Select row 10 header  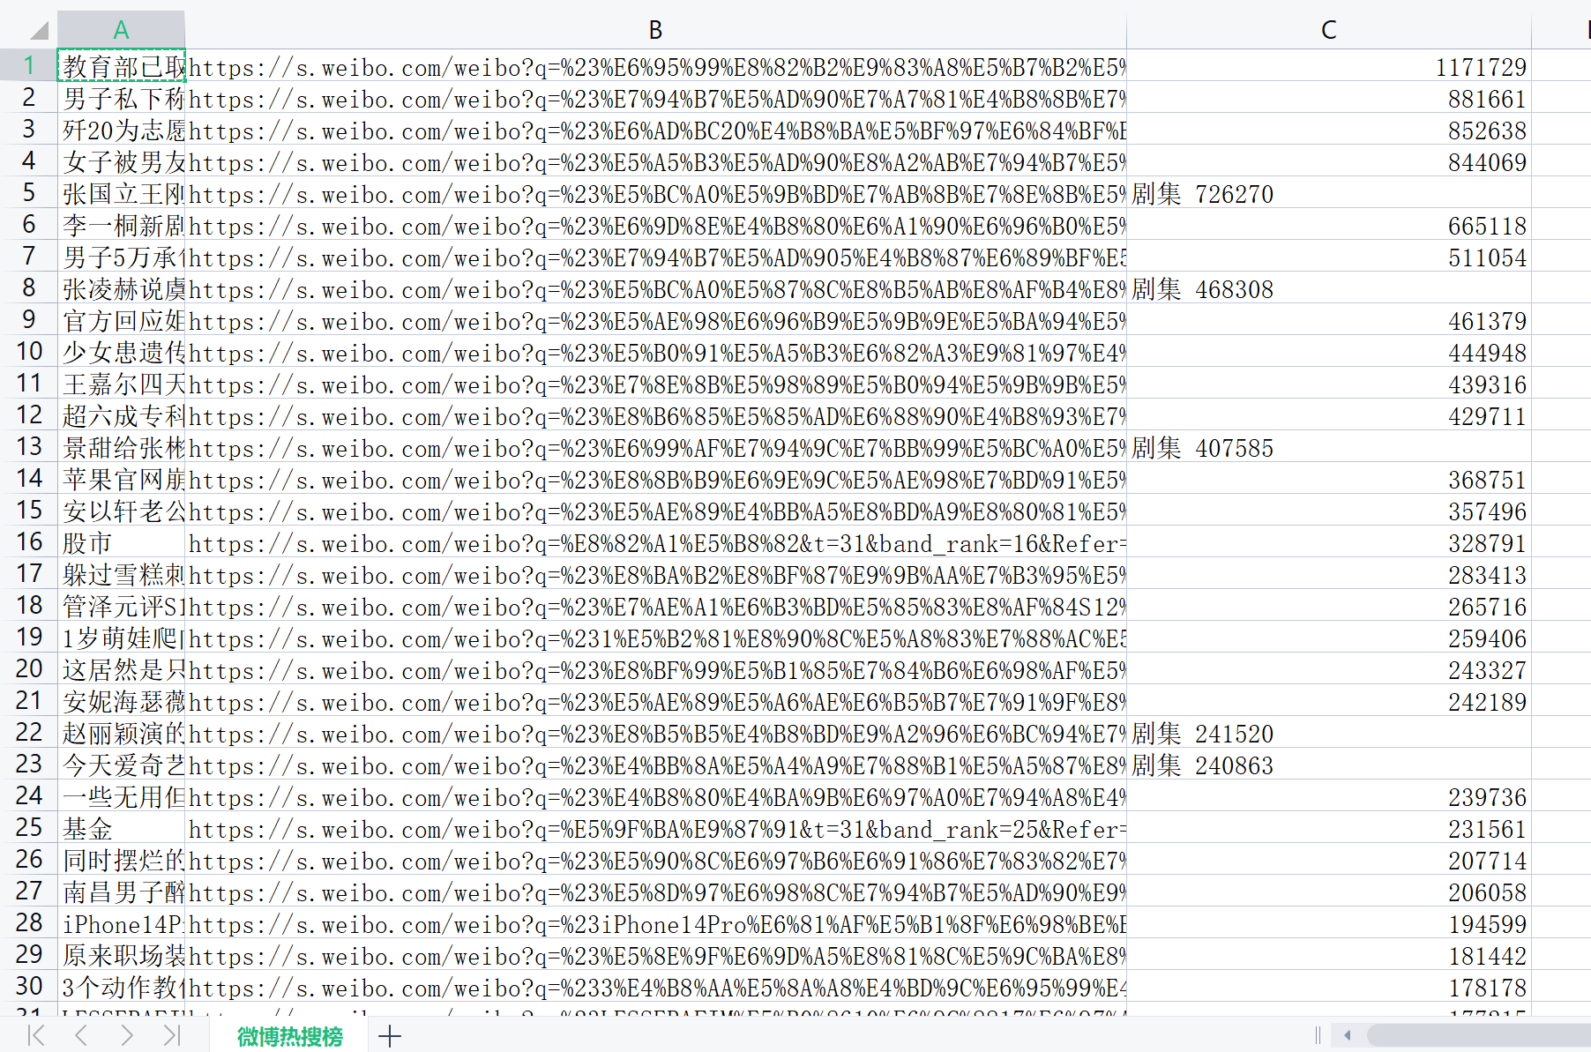pos(29,351)
